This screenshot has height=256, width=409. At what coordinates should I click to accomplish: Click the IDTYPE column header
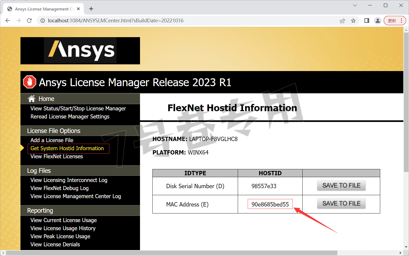(195, 173)
